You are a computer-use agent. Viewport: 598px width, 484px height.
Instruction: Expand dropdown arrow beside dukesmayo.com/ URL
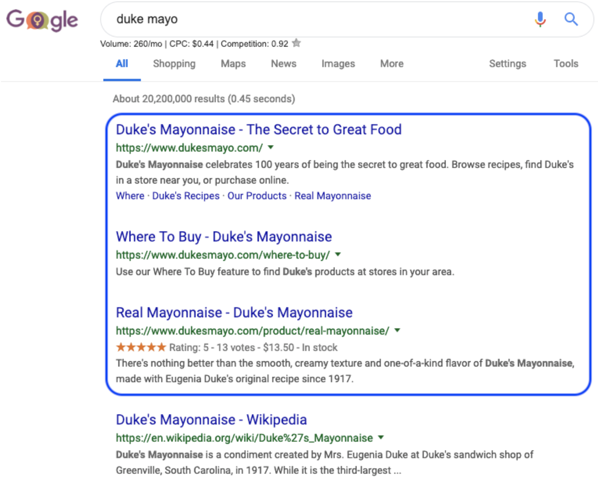click(x=271, y=148)
